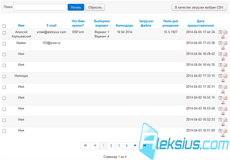Open details icon in the 2014-04-04 16:49:42 row
Image resolution: width=230 pixels, height=160 pixels.
(x=220, y=54)
